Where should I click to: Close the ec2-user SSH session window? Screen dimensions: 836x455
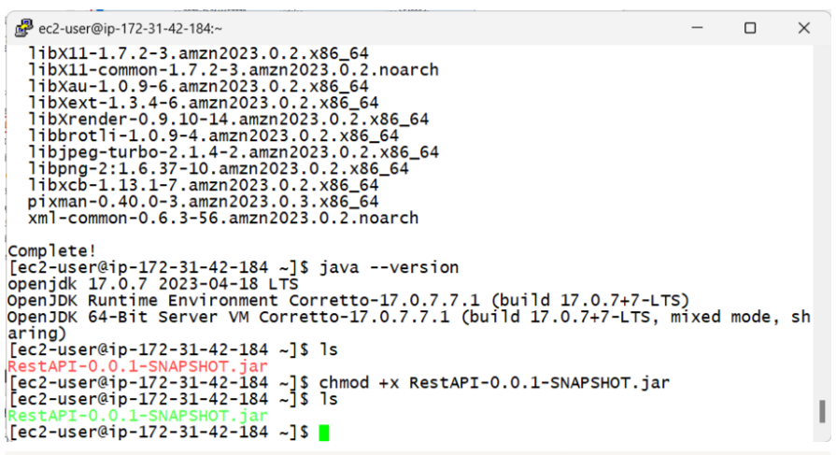803,28
